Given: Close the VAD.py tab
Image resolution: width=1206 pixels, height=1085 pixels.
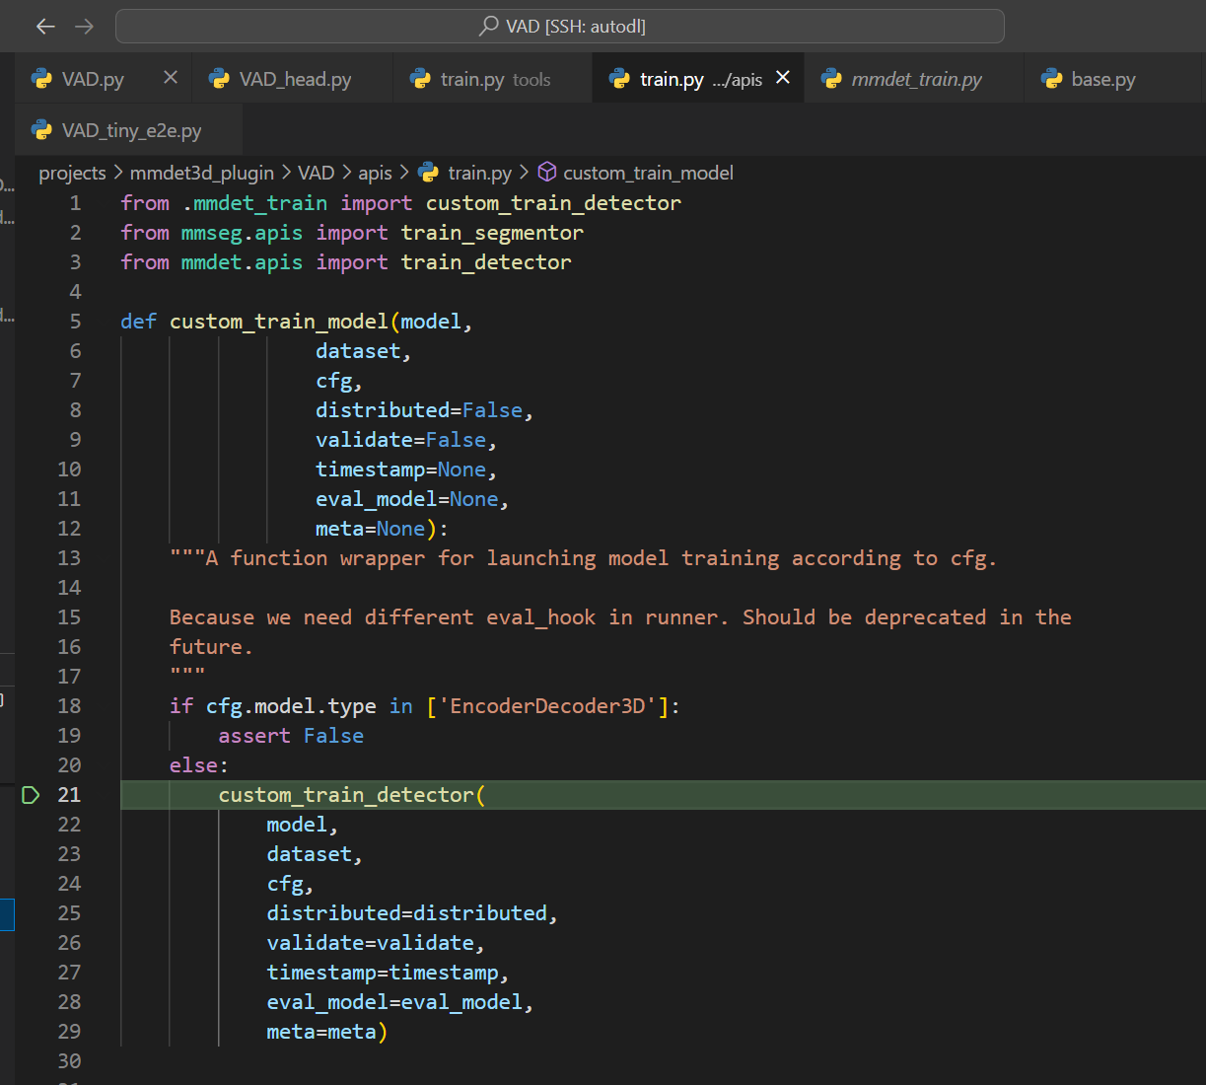Looking at the screenshot, I should click(x=171, y=78).
